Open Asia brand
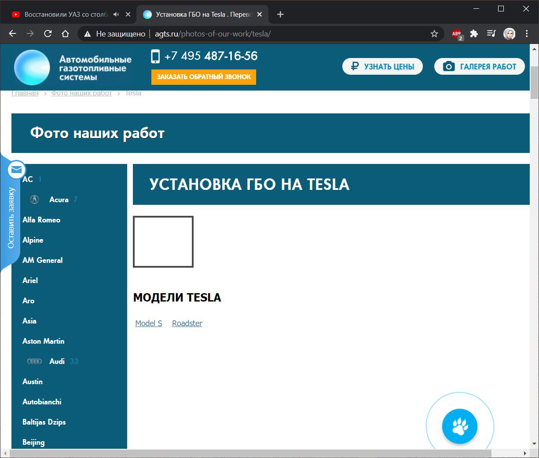The width and height of the screenshot is (539, 458). click(x=29, y=321)
